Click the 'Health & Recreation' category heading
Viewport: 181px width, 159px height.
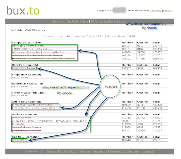(26, 137)
